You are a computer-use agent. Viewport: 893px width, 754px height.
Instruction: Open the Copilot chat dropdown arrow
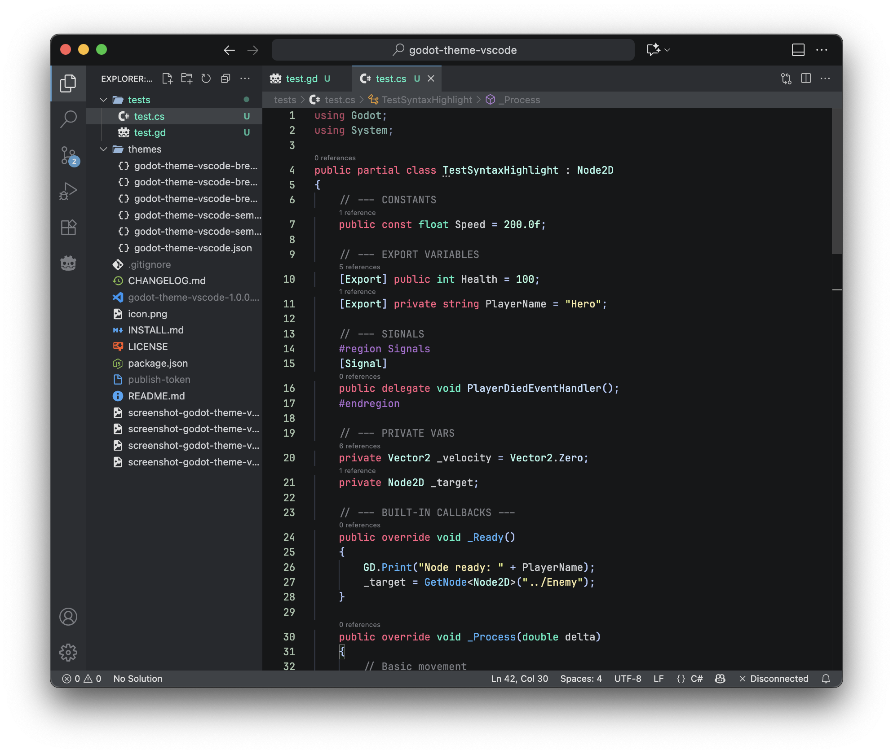[x=667, y=50]
